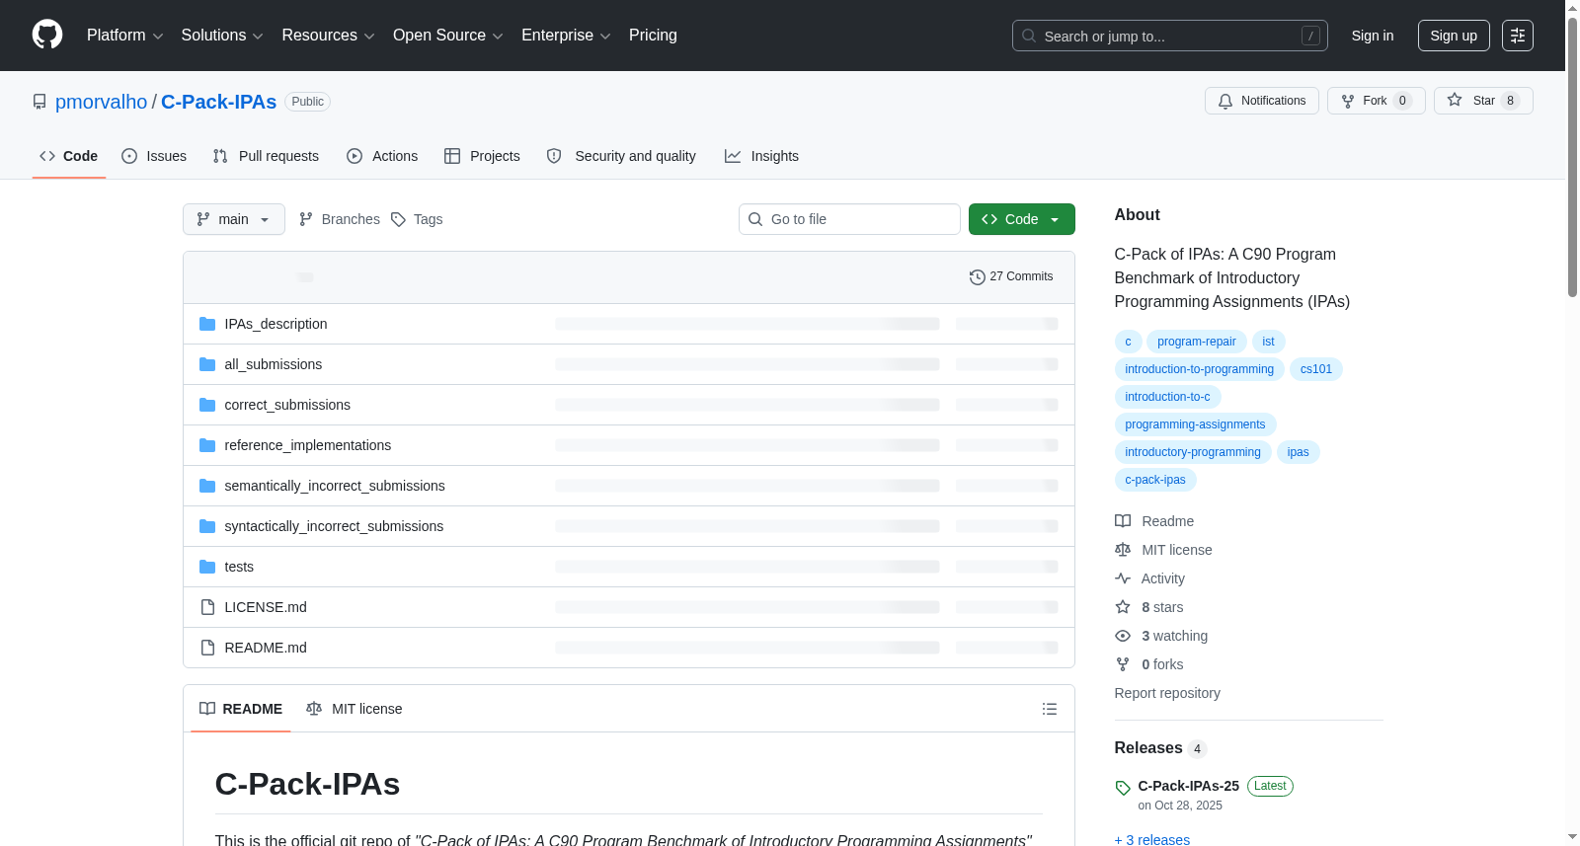This screenshot has width=1580, height=846.
Task: Click the semantically_incorrect_submissions folder icon
Action: point(207,486)
